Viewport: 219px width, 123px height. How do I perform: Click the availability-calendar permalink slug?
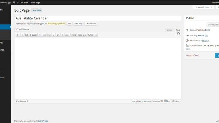pos(56,24)
